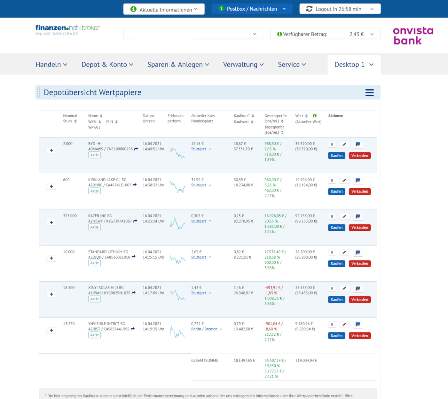Click share arrow beside STANDARD LITHIUM ISIN

134,257
